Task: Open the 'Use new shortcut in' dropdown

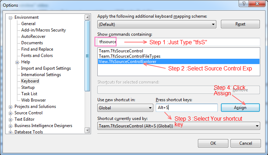Action: [150, 108]
